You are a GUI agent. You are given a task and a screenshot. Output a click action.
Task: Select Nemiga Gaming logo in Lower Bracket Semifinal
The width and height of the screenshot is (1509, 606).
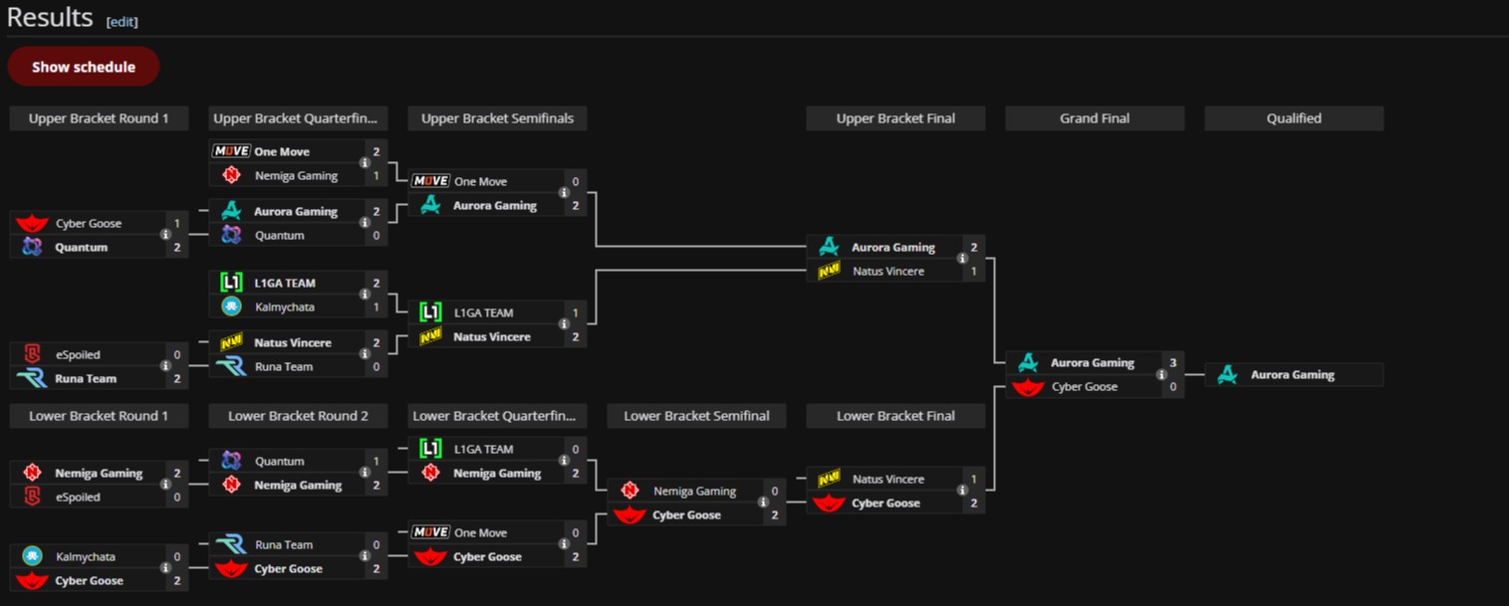click(629, 492)
